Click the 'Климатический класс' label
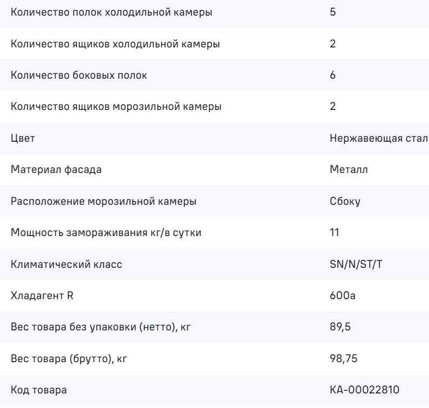The width and height of the screenshot is (429, 408). pyautogui.click(x=66, y=264)
